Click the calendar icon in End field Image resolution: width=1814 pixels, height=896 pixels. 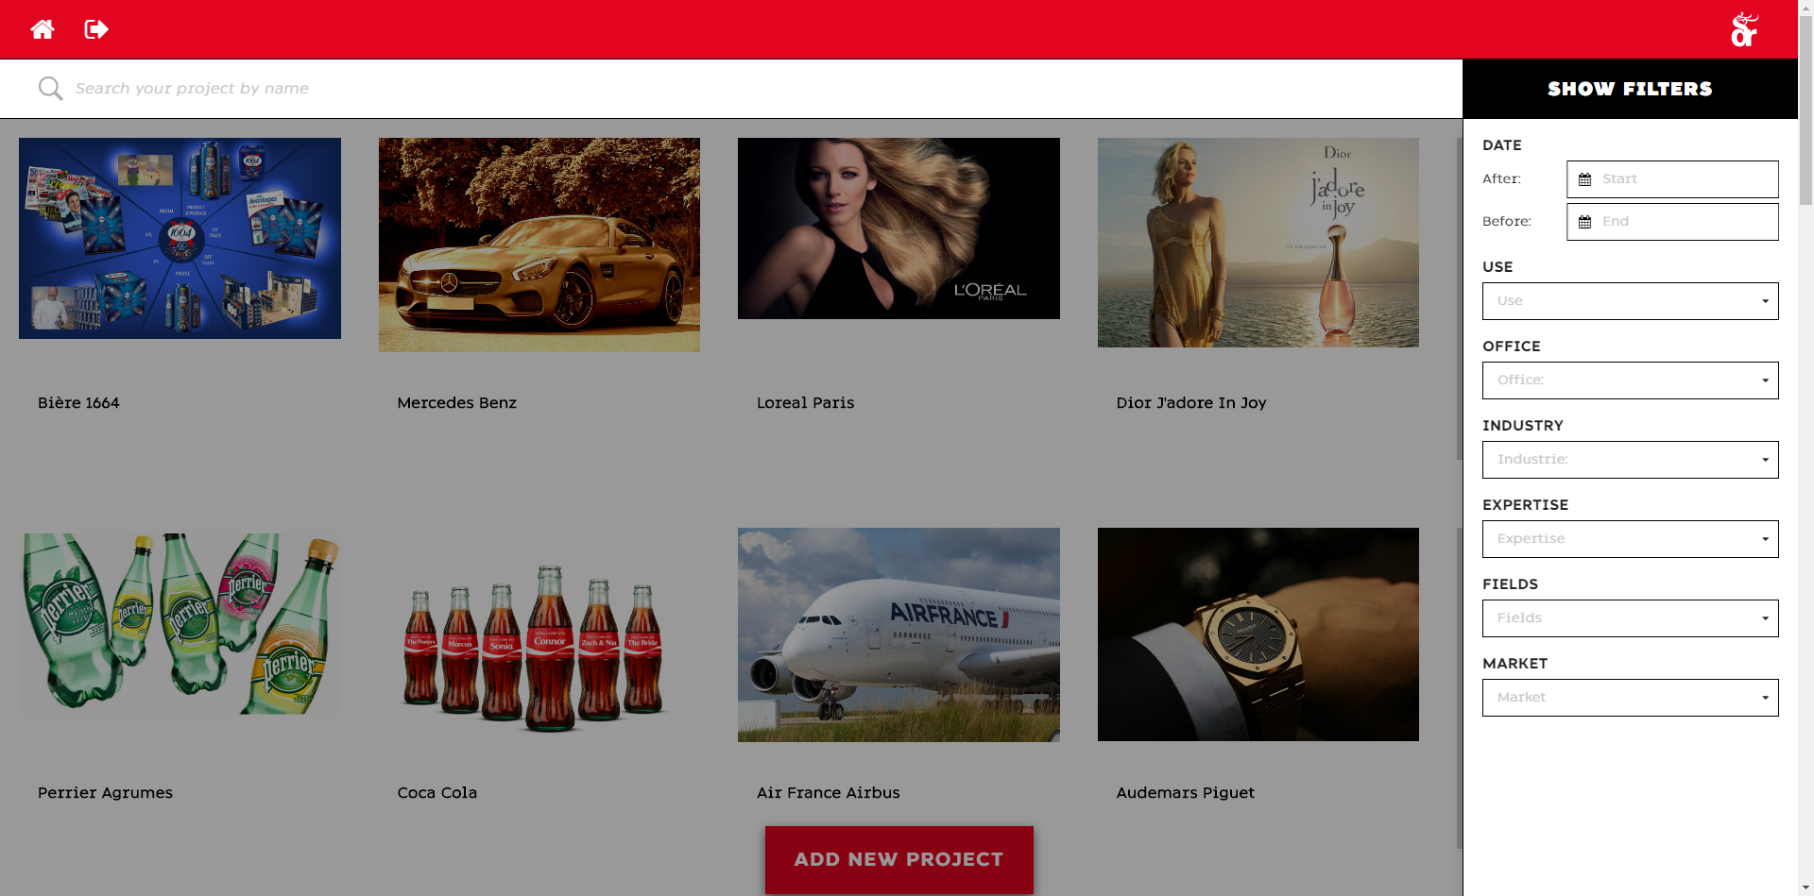pyautogui.click(x=1585, y=222)
